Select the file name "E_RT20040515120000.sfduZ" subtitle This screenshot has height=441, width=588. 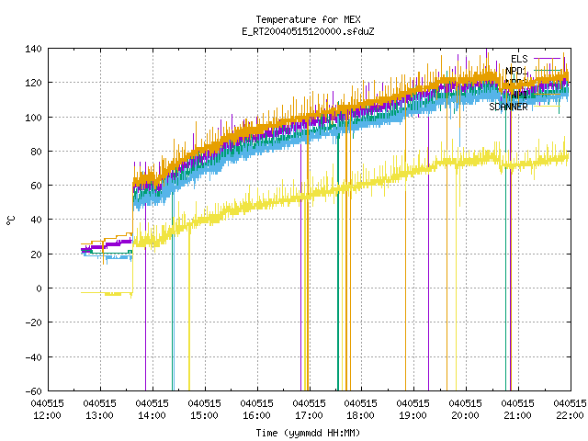click(x=308, y=31)
